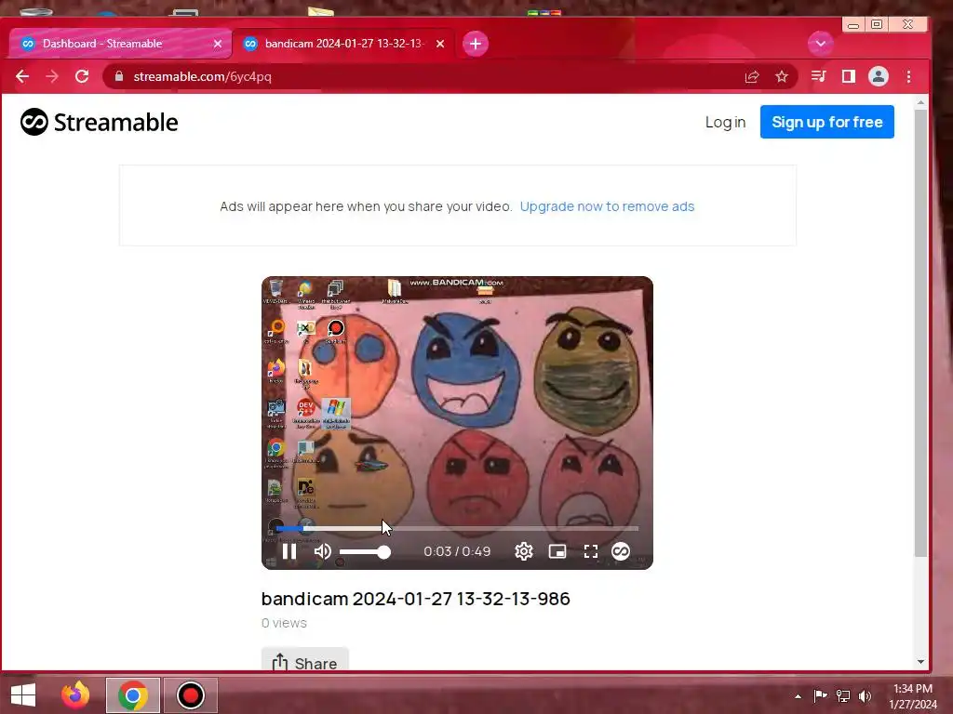Adjust the video volume slider
The width and height of the screenshot is (953, 714).
click(x=365, y=552)
